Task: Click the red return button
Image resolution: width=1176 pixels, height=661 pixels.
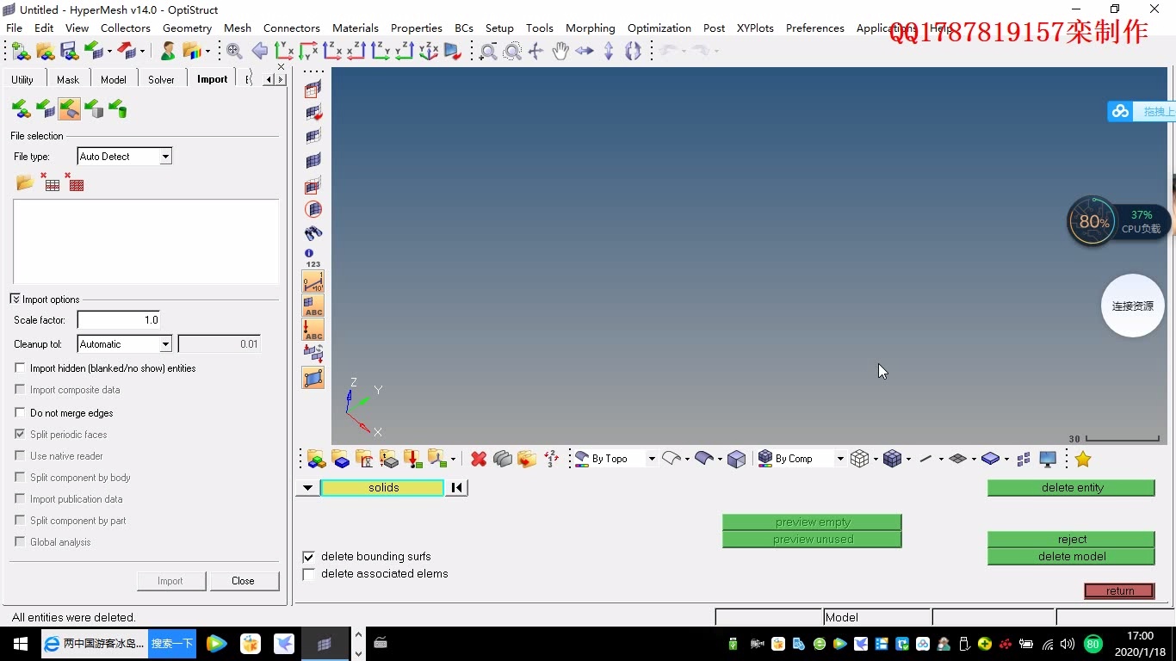Action: pos(1119,591)
